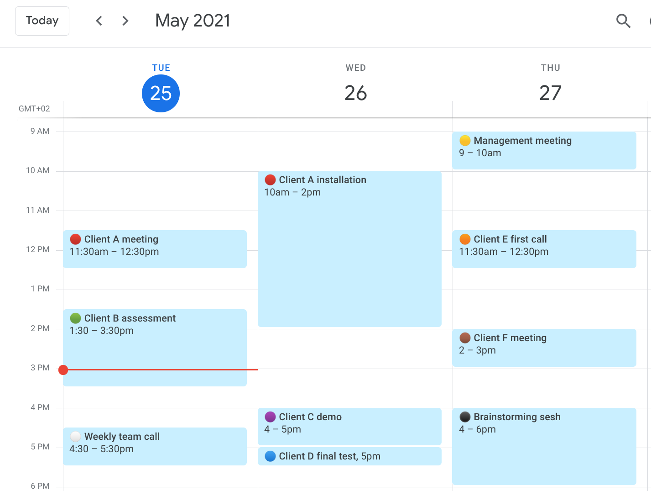651x491 pixels.
Task: Open the Client B assessment event
Action: [x=155, y=348]
